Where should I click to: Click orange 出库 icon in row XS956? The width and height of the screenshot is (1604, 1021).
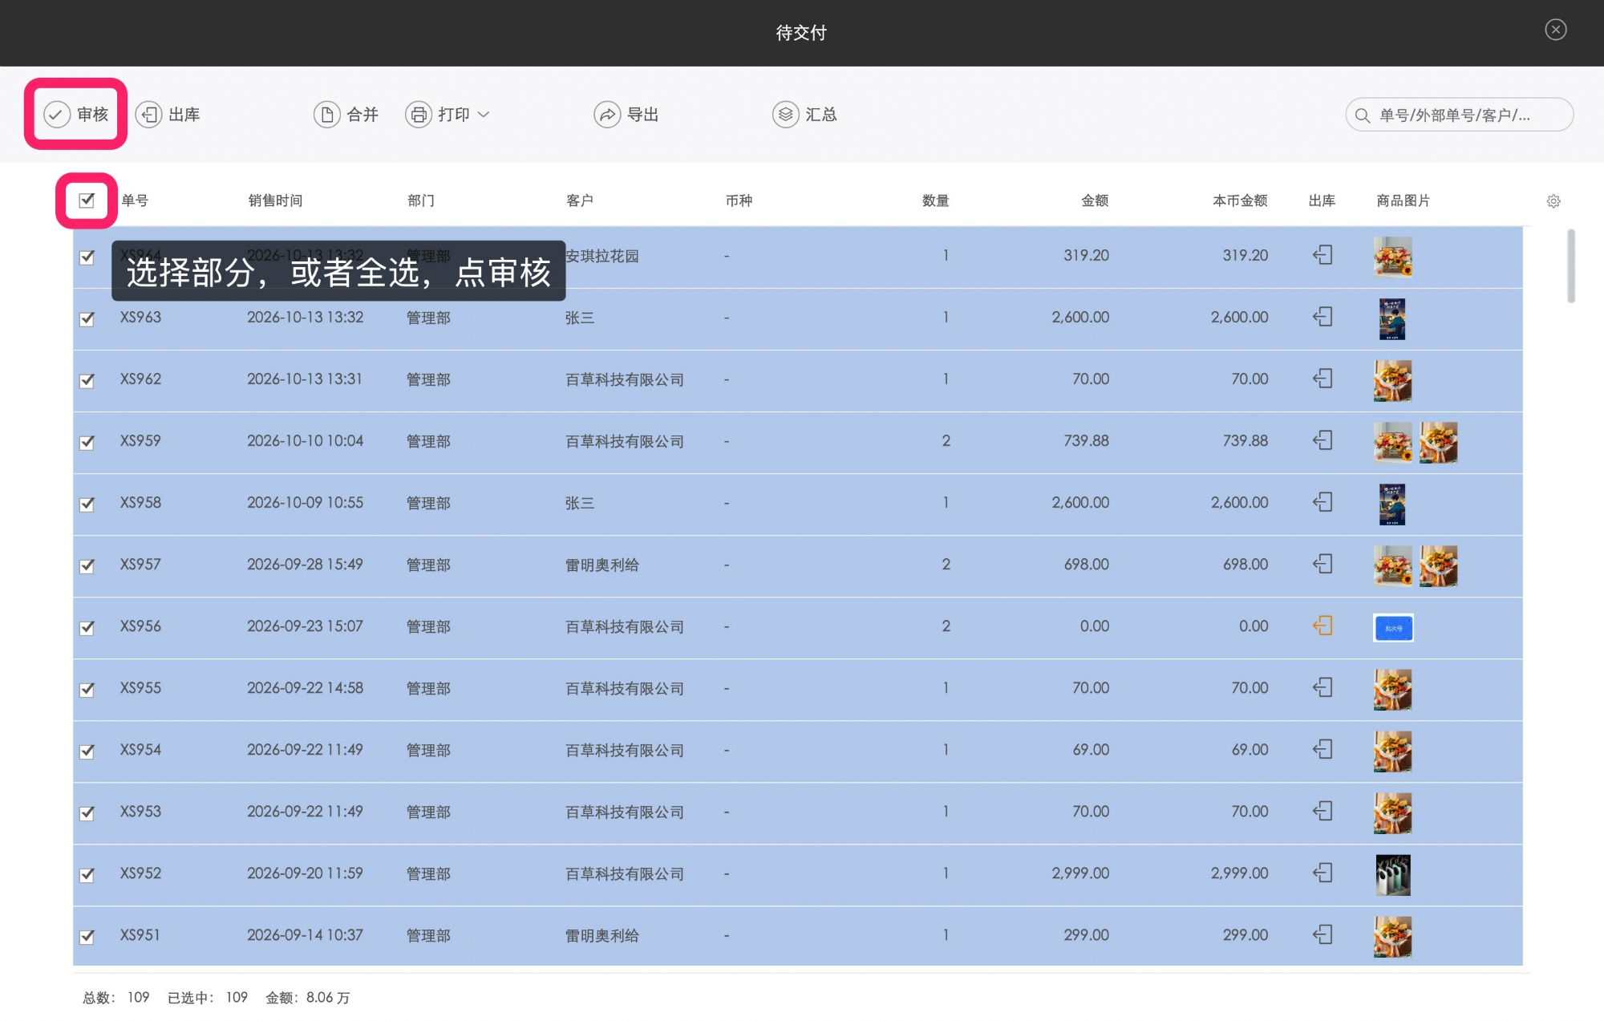pos(1322,626)
